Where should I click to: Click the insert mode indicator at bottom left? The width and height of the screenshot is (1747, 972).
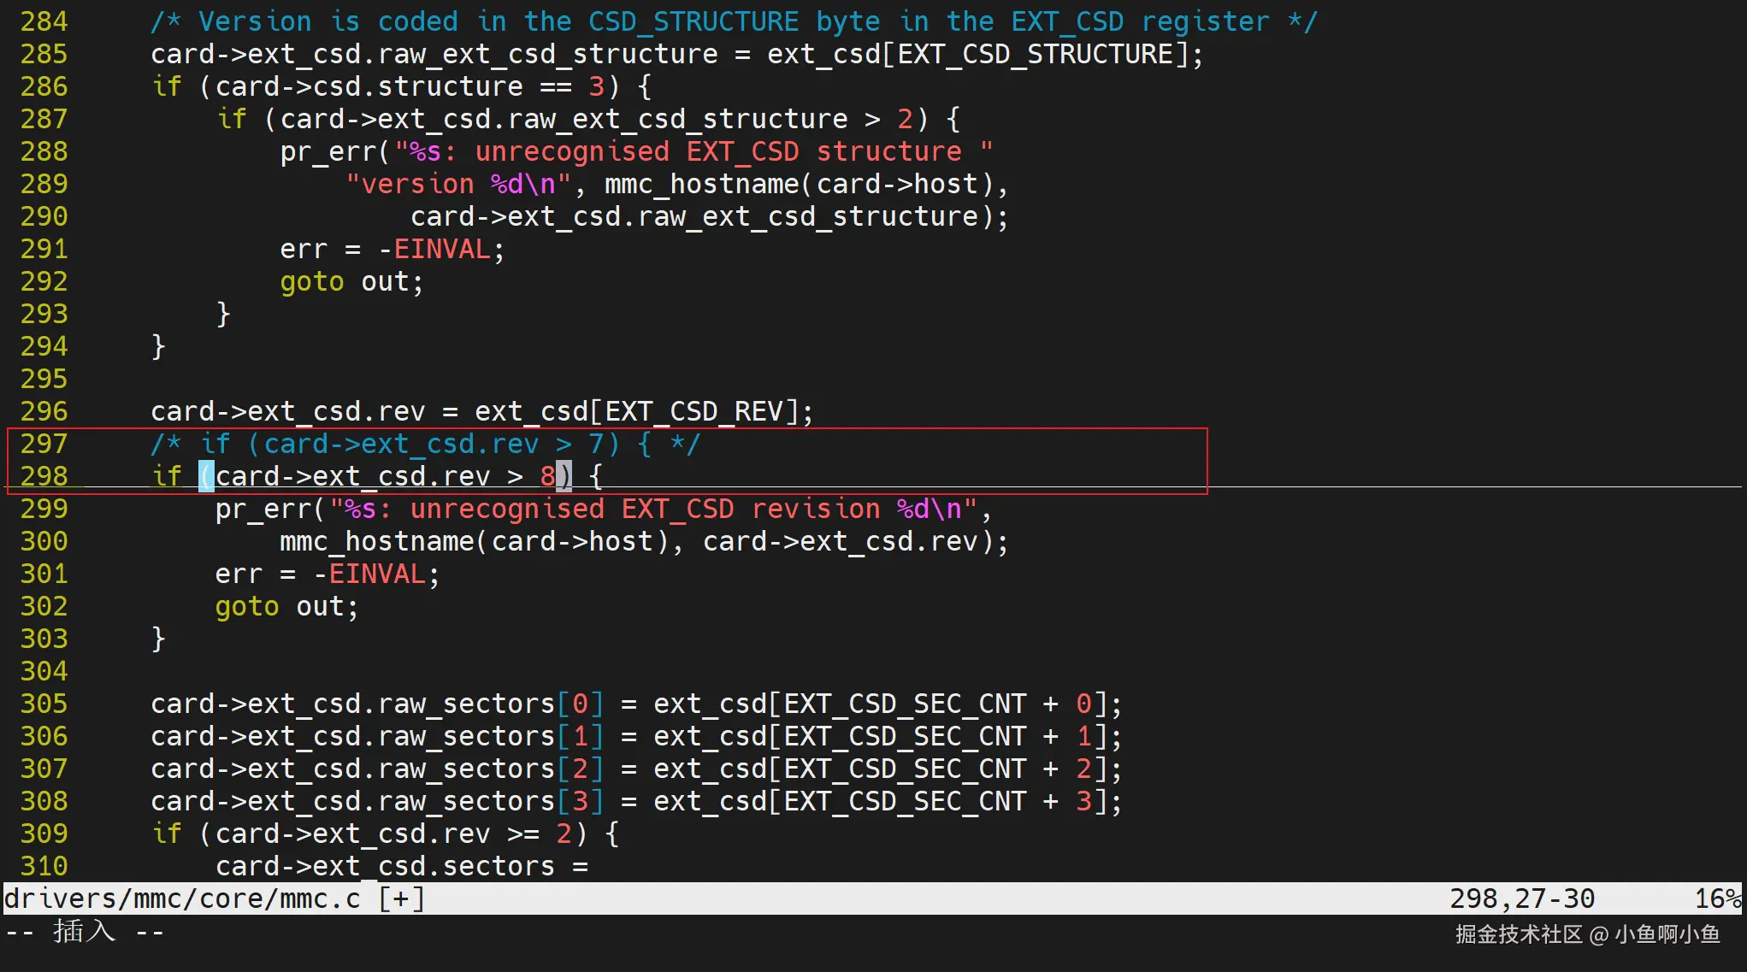click(x=84, y=931)
